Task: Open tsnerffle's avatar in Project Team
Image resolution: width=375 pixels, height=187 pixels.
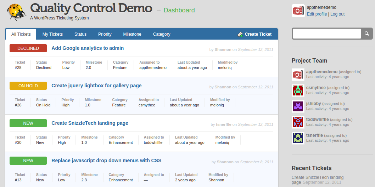Action: click(298, 138)
